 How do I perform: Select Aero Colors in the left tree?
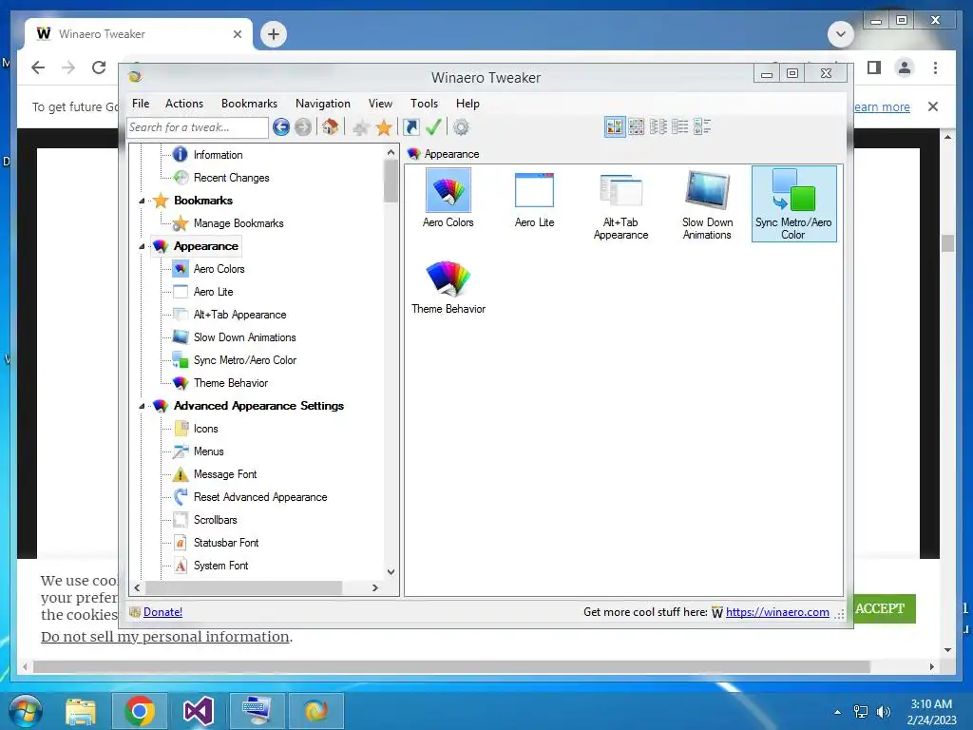point(219,269)
